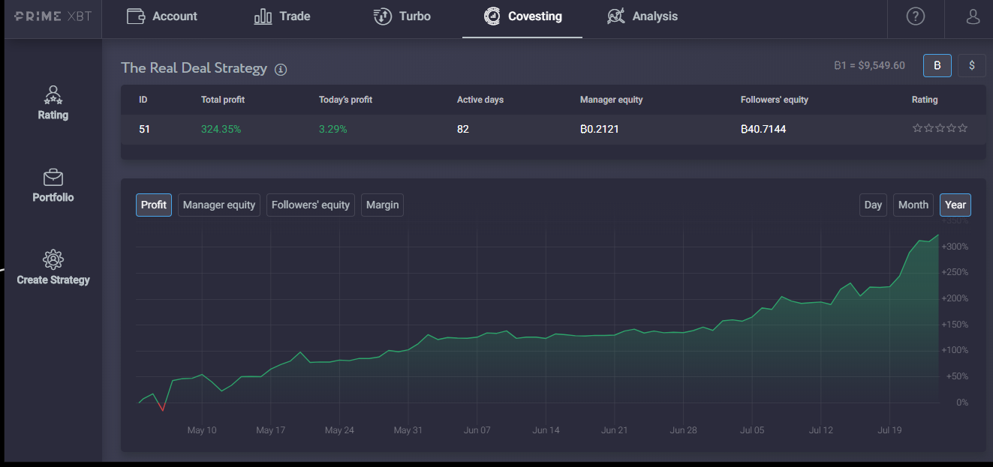This screenshot has width=993, height=467.
Task: Set chart range to Year
Action: click(955, 205)
